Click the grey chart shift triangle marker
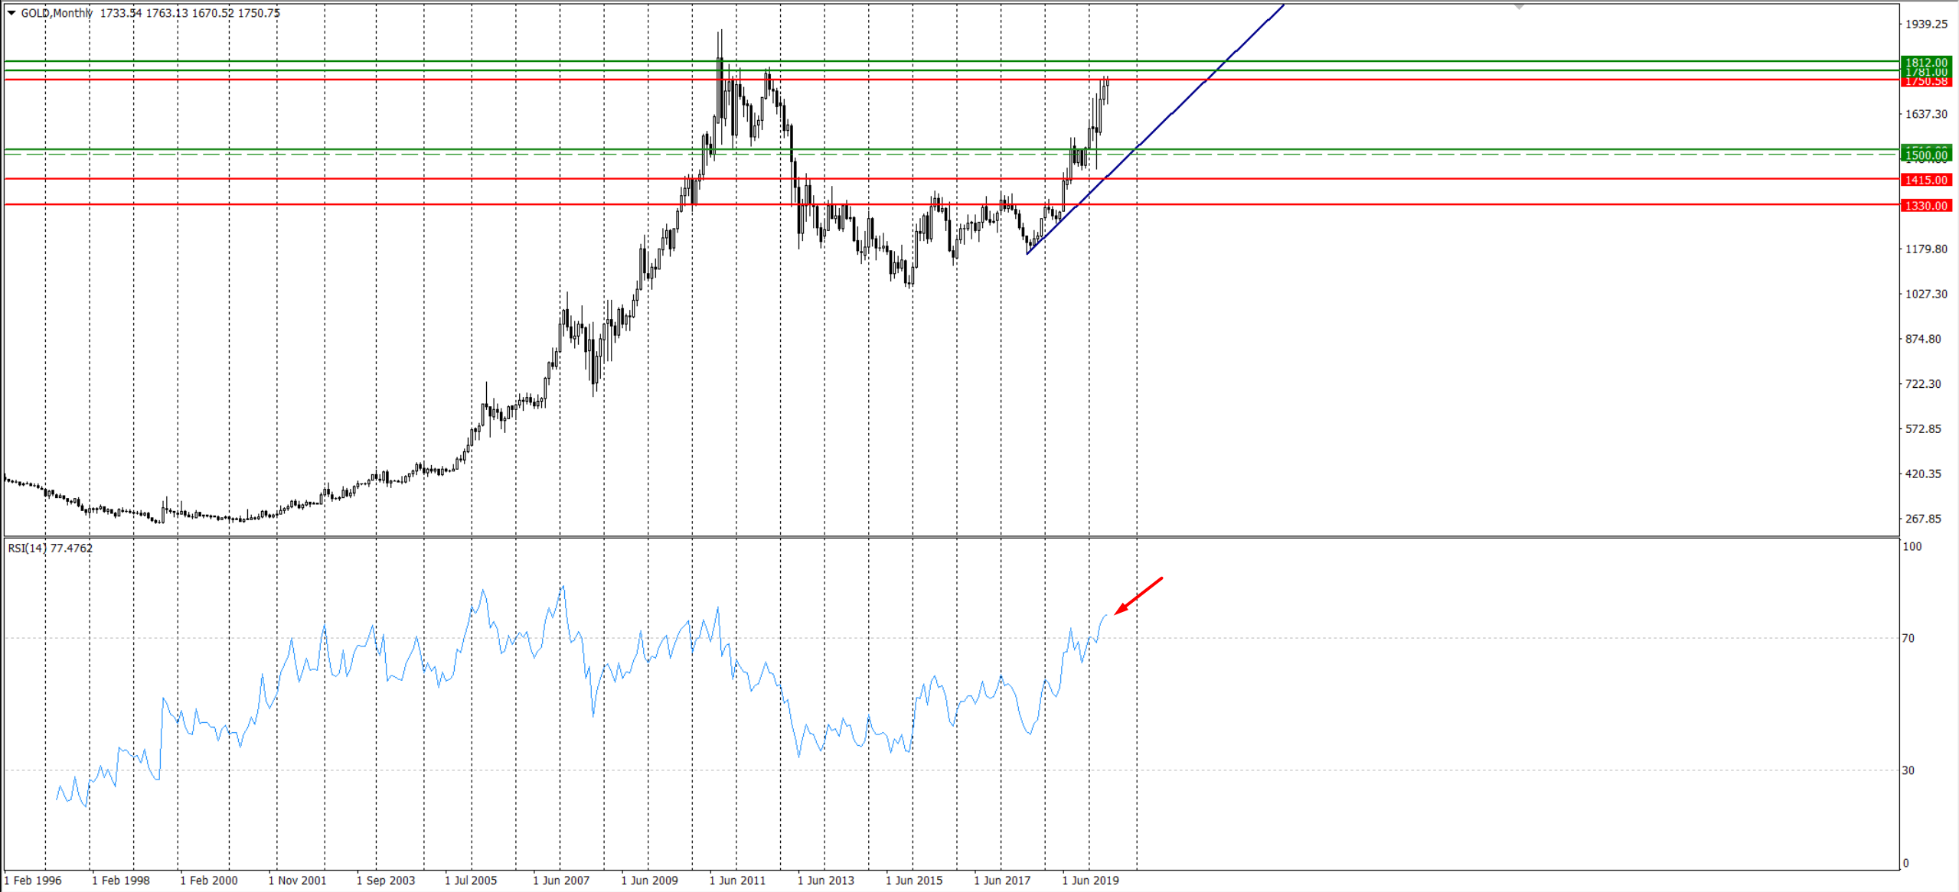 1519,6
